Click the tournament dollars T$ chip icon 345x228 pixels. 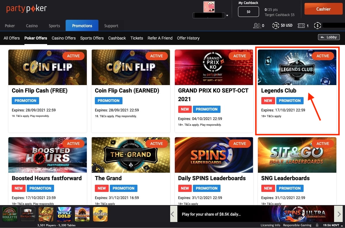(276, 25)
